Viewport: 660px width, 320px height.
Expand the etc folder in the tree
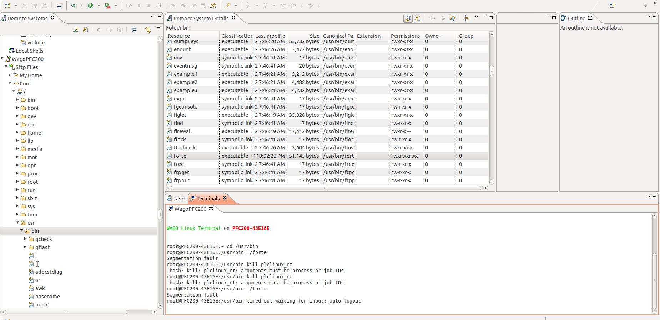pos(18,124)
